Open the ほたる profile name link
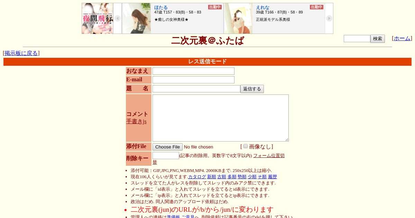The height and width of the screenshot is (218, 415). (x=161, y=7)
